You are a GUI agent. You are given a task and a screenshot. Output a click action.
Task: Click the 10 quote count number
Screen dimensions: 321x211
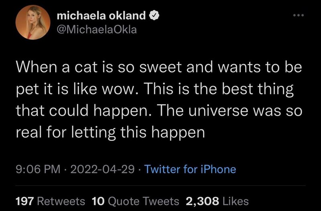pyautogui.click(x=98, y=201)
